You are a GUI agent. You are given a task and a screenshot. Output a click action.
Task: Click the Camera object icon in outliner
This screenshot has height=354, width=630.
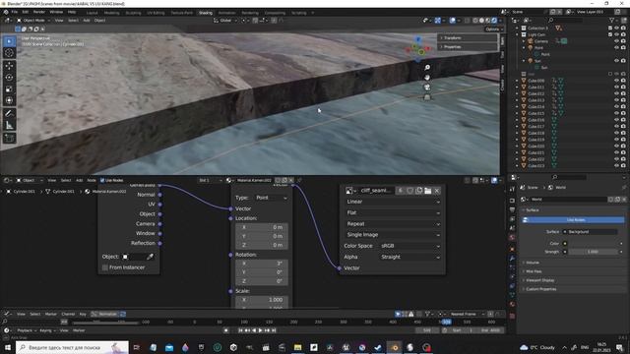point(530,41)
